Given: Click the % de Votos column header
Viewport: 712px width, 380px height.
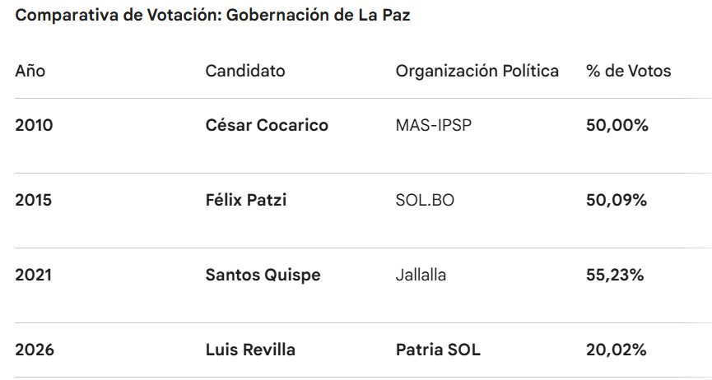Looking at the screenshot, I should tap(628, 71).
